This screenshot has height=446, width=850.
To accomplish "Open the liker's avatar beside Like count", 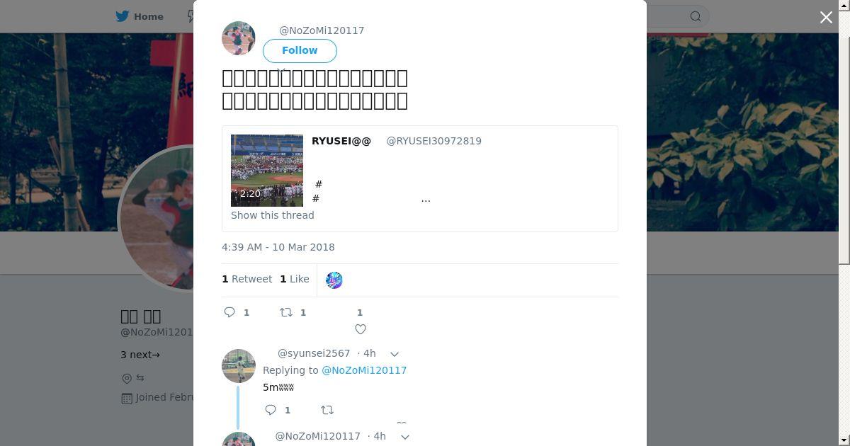I will (x=334, y=280).
